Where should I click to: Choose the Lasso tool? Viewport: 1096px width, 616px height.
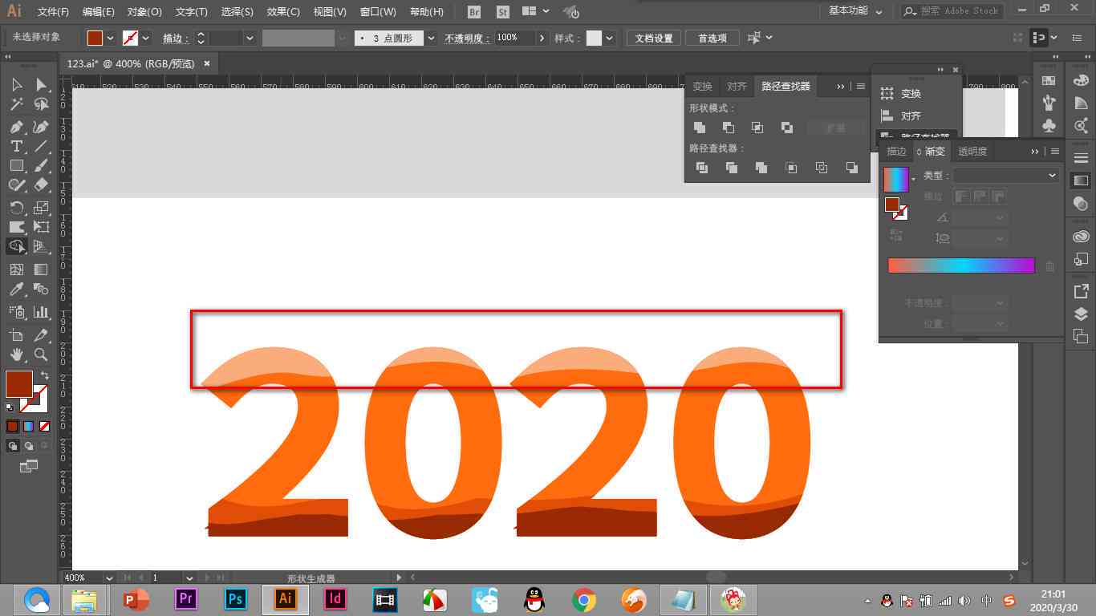(x=41, y=104)
